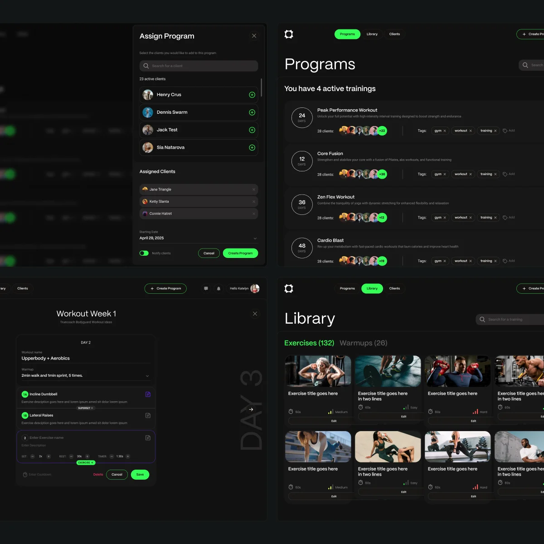This screenshot has height=544, width=544.
Task: Expand the Starting Date dropdown
Action: [x=255, y=238]
